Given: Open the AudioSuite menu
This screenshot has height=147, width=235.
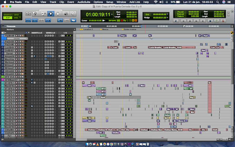Looking at the screenshot, I should pyautogui.click(x=84, y=2).
